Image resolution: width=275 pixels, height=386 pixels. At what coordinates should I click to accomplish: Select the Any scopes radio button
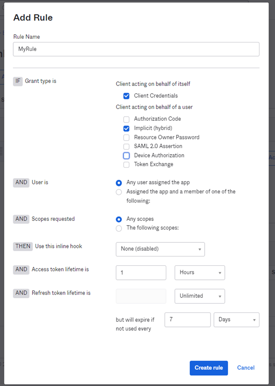coord(119,219)
